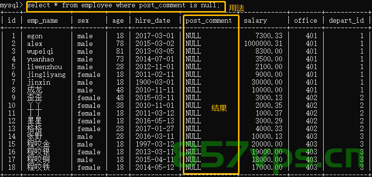Click the employee name 'alex'
This screenshot has height=177, width=372.
click(x=35, y=44)
